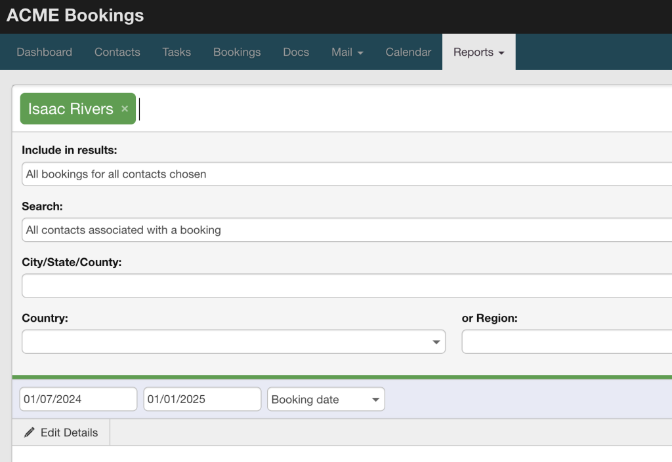Screen dimensions: 672x462
Task: Click the pencil icon on Edit Details
Action: [30, 433]
